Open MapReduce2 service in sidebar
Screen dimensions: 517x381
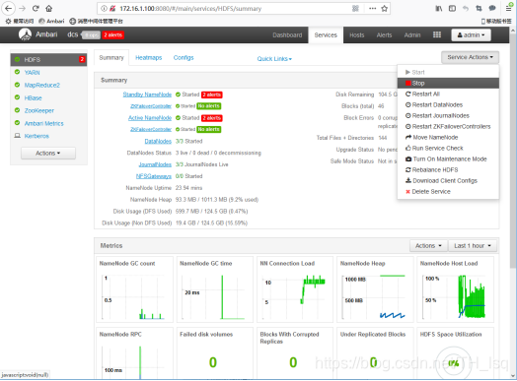point(42,86)
